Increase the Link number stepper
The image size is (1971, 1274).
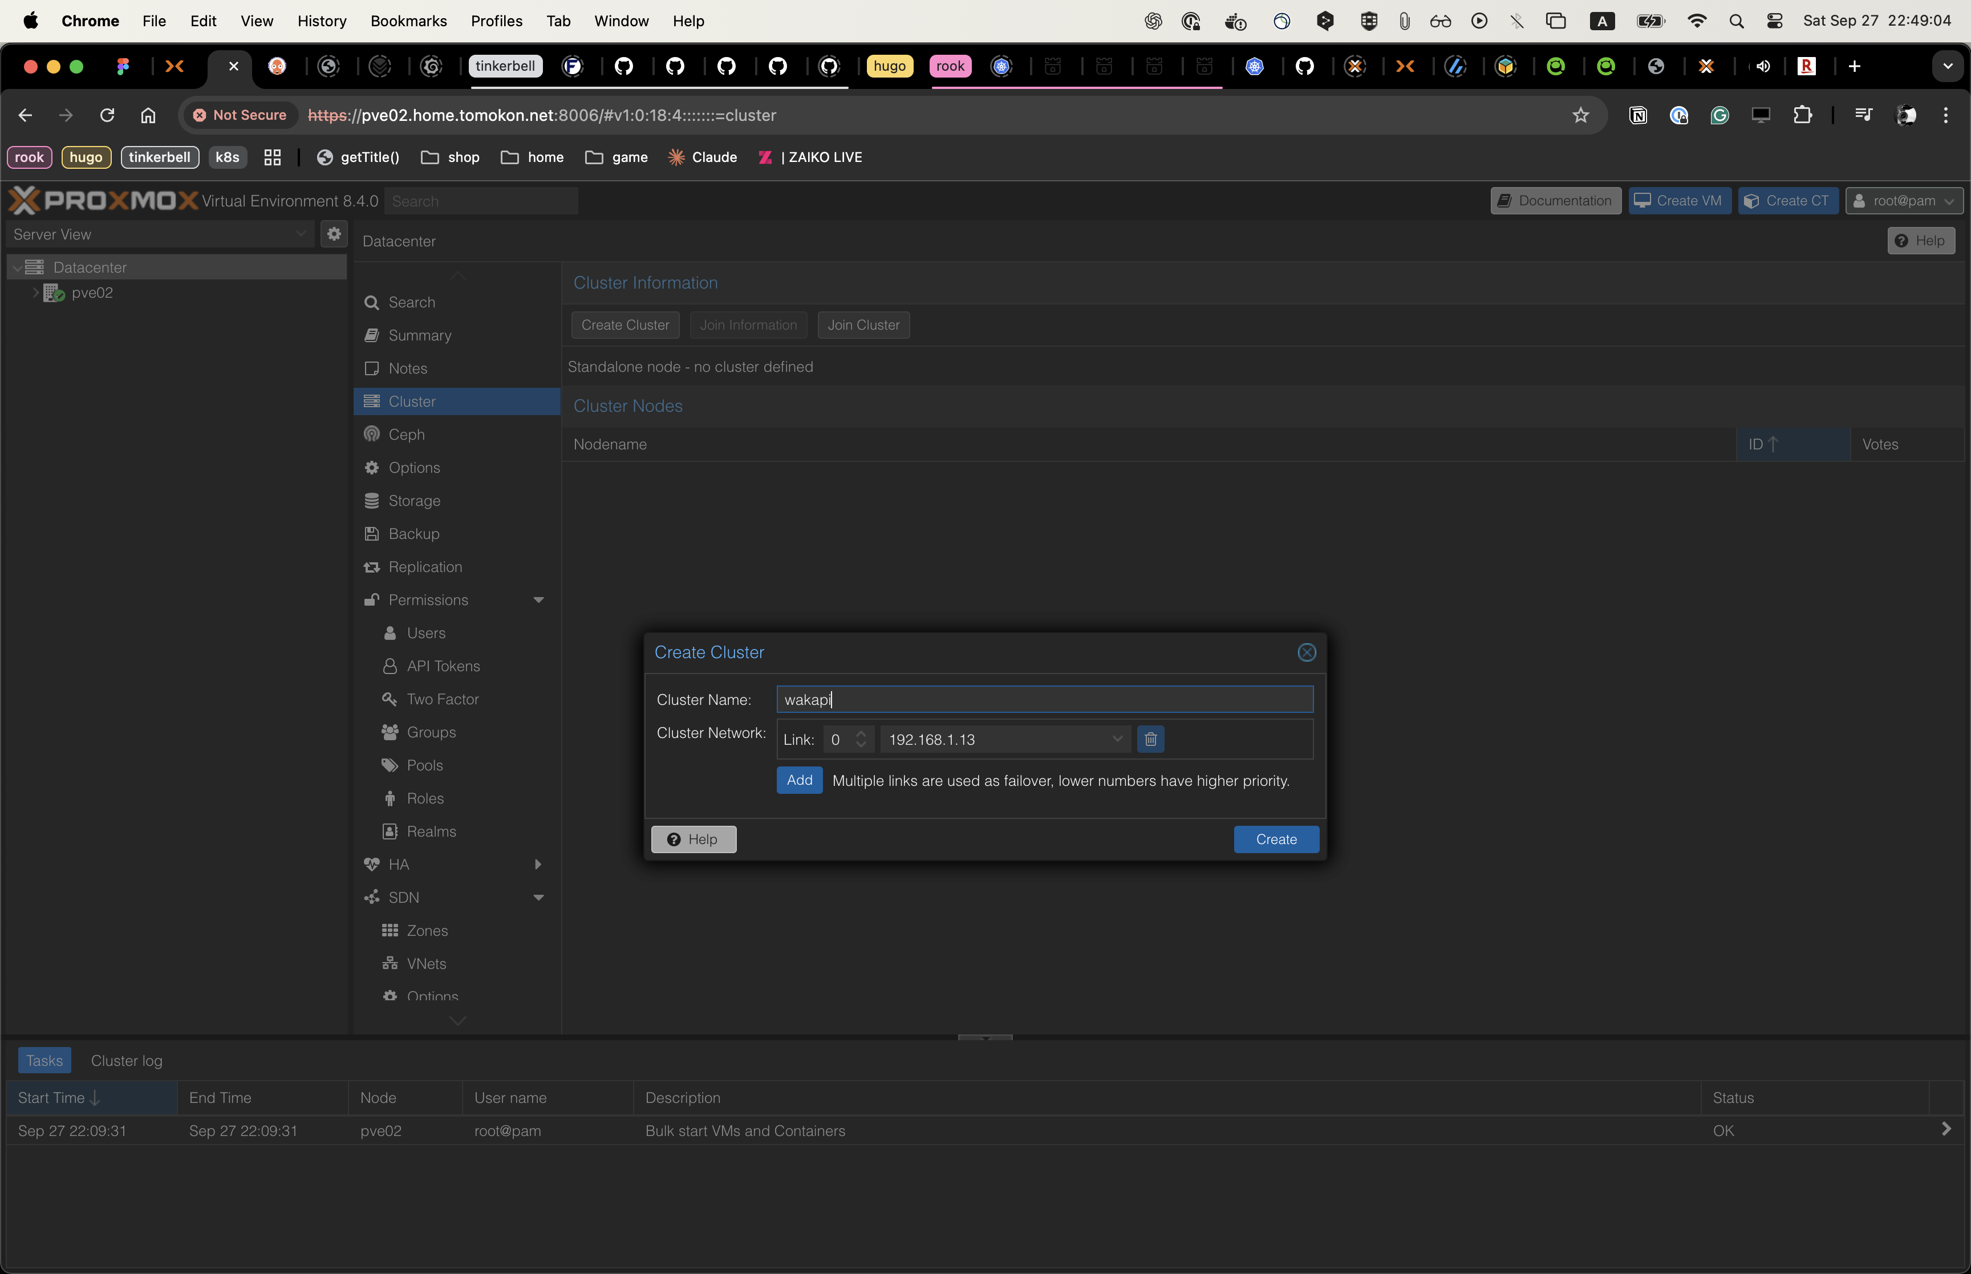click(x=861, y=733)
